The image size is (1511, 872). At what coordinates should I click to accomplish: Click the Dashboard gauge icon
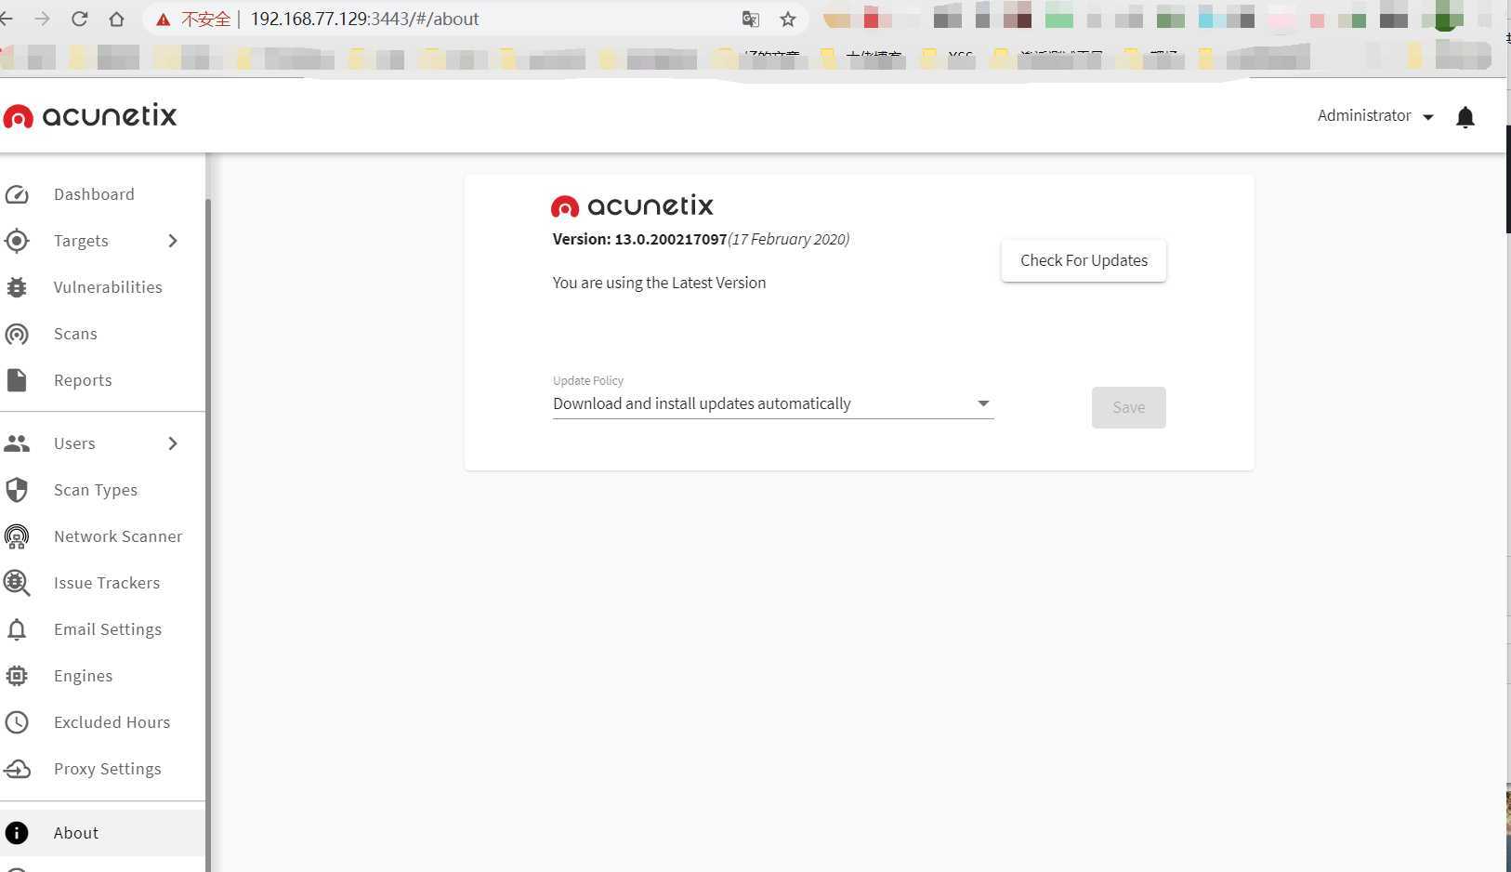click(17, 194)
